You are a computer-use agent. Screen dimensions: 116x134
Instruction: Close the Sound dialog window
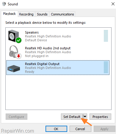(x=113, y=4)
